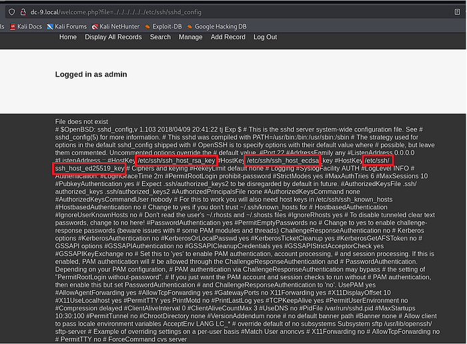
Task: Open the Search menu item
Action: point(160,37)
